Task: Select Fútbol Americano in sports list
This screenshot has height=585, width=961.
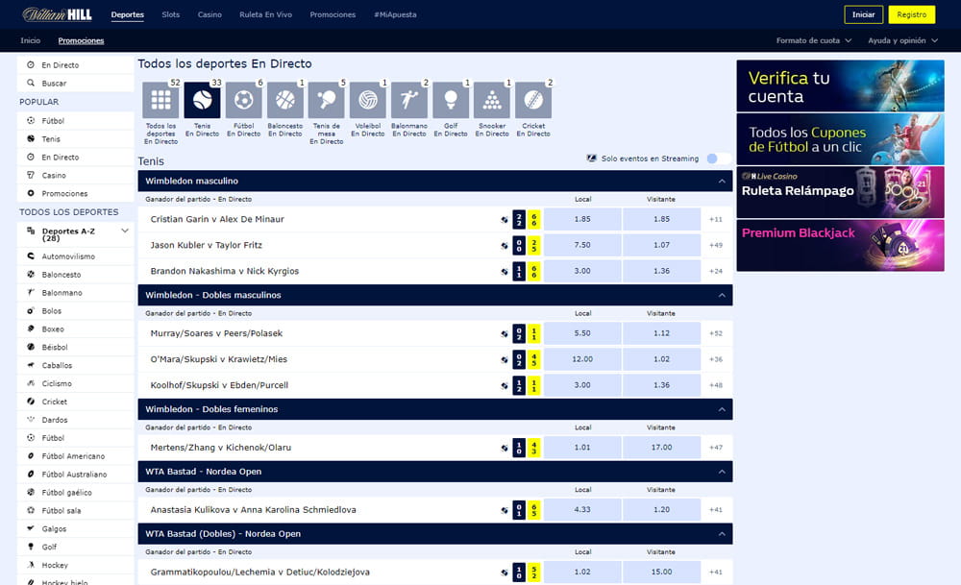Action: [x=73, y=455]
